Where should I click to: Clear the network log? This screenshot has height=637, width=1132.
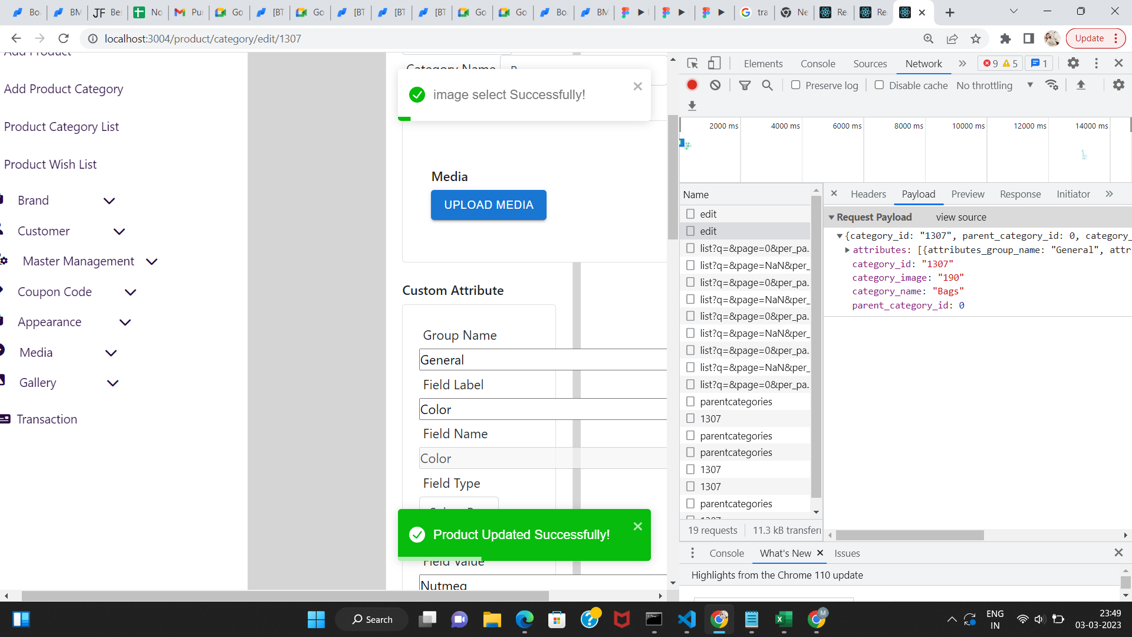coord(715,85)
